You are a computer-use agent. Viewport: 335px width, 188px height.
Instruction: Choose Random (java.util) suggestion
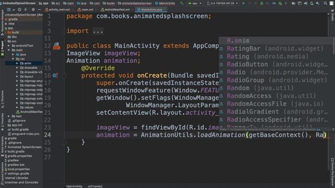pyautogui.click(x=276, y=88)
